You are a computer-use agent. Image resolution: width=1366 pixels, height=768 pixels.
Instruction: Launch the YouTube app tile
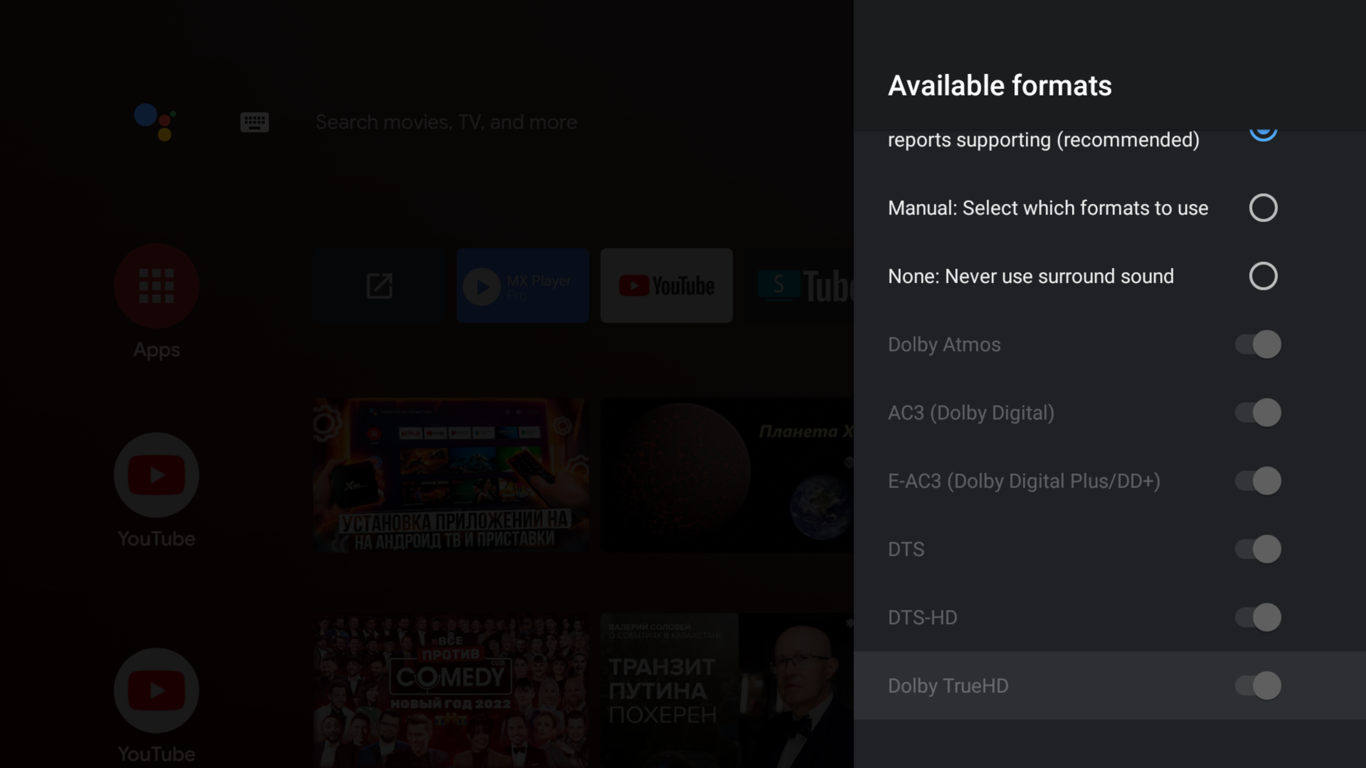(x=667, y=286)
